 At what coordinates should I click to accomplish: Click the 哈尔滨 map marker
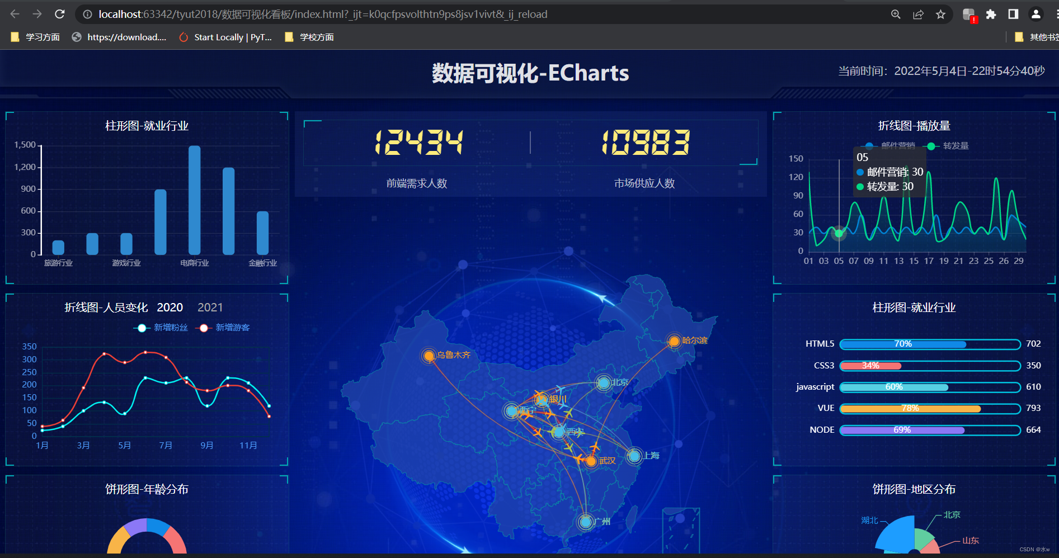(x=674, y=341)
